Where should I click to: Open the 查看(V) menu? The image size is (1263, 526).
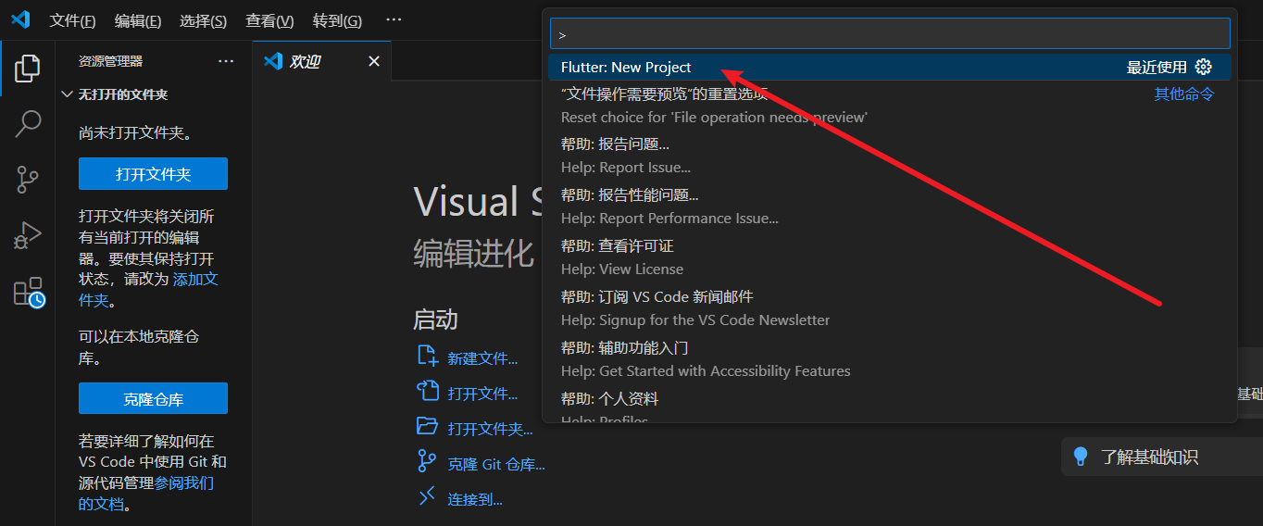click(x=269, y=20)
